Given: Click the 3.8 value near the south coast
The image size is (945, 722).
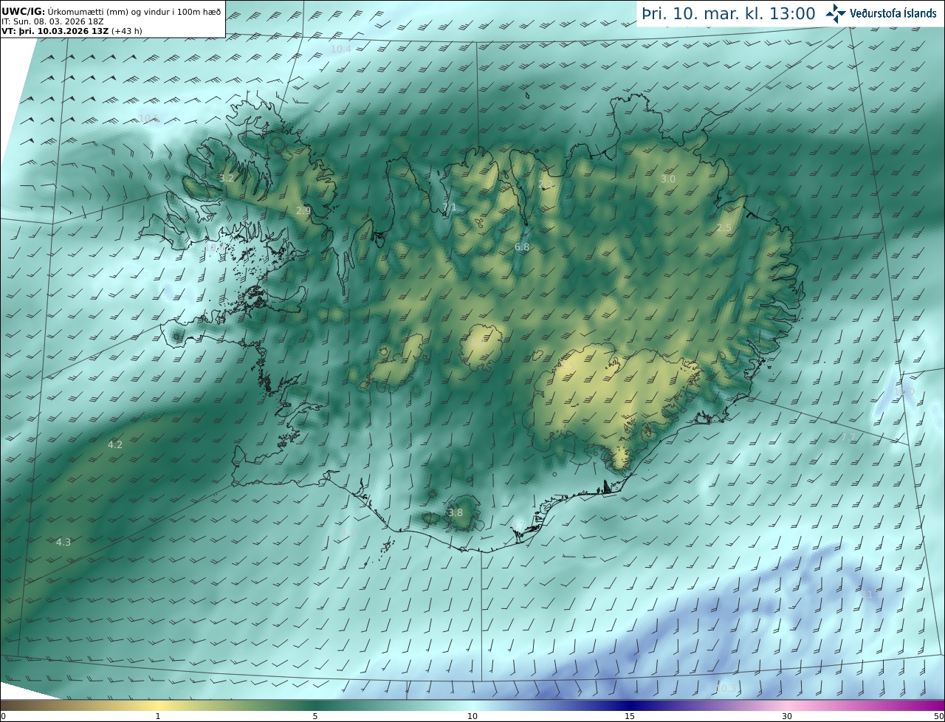Looking at the screenshot, I should [x=456, y=512].
